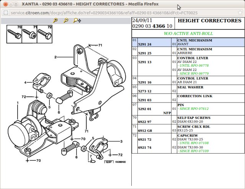The height and width of the screenshot is (189, 245).
Task: Select screw 71 thumbnail in diagram legend
Action: click(29, 34)
